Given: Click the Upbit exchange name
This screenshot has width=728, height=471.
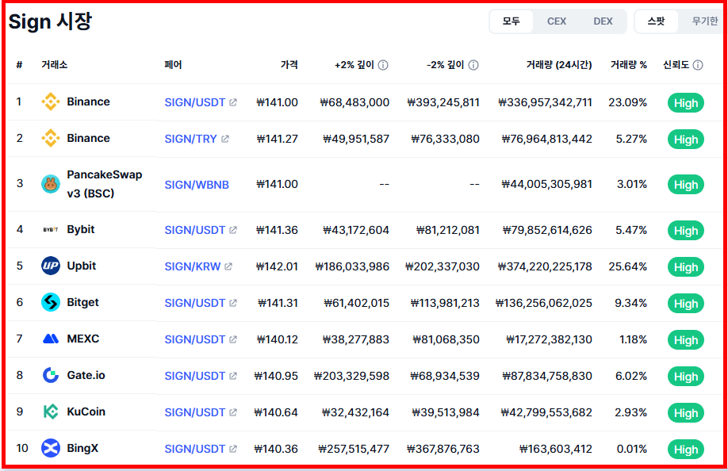Looking at the screenshot, I should (81, 266).
